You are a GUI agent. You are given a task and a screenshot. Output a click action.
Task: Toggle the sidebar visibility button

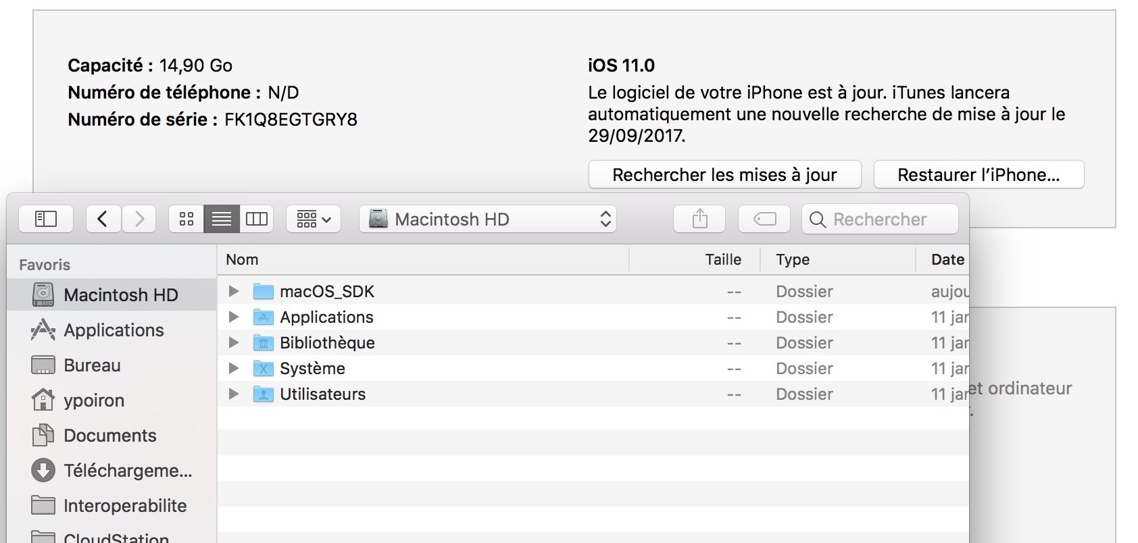pos(45,219)
